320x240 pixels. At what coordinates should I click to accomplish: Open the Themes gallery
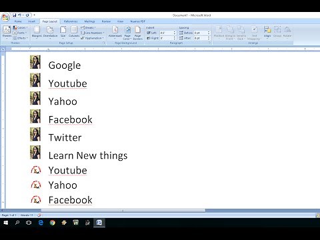[7, 32]
